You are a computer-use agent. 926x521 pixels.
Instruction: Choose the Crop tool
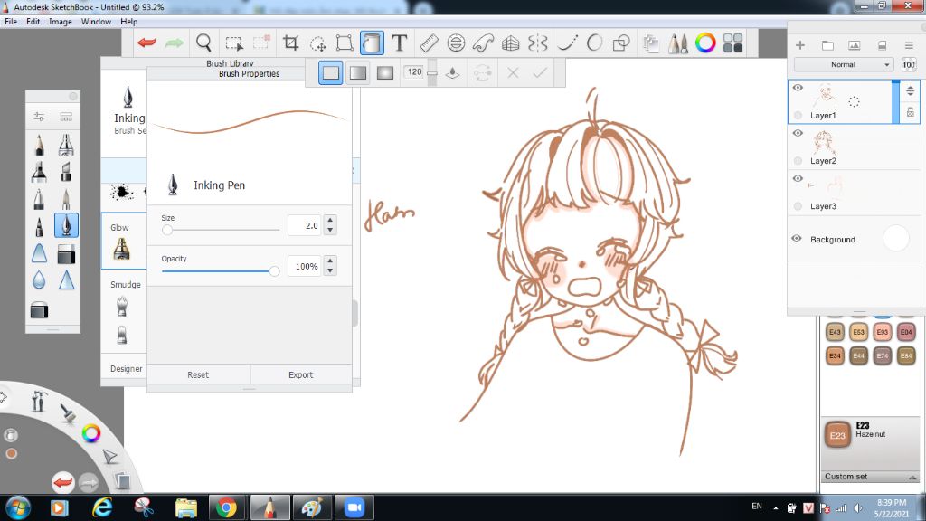click(290, 43)
